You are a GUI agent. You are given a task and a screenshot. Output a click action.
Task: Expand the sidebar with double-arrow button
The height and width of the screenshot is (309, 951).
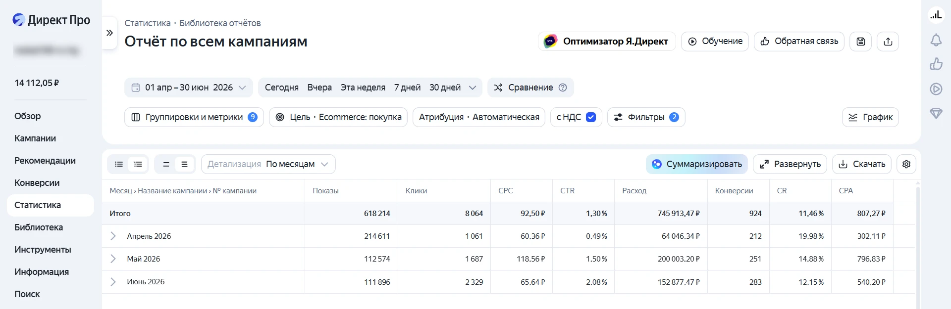tap(109, 33)
